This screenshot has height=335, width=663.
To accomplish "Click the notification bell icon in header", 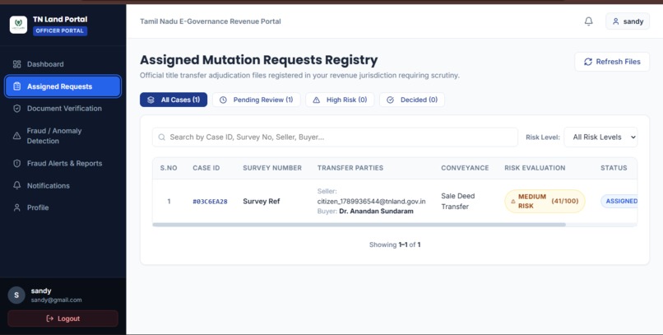I will pyautogui.click(x=588, y=21).
